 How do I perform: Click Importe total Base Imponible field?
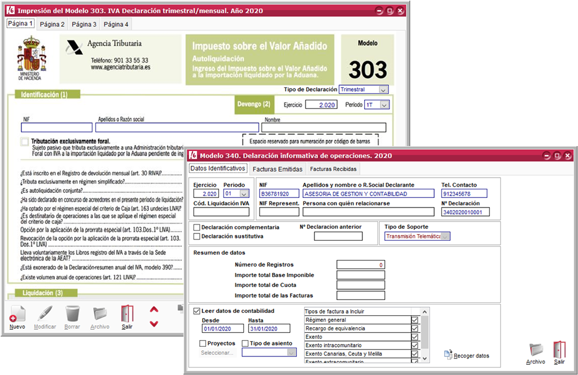pos(361,275)
